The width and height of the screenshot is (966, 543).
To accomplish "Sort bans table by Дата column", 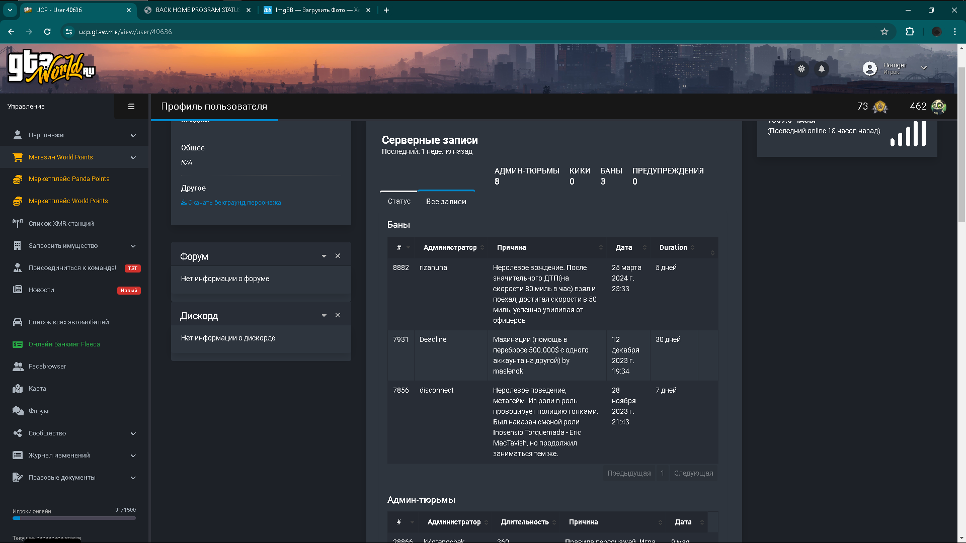I will 628,247.
